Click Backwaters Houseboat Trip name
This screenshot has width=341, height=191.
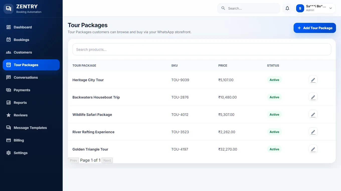click(96, 97)
